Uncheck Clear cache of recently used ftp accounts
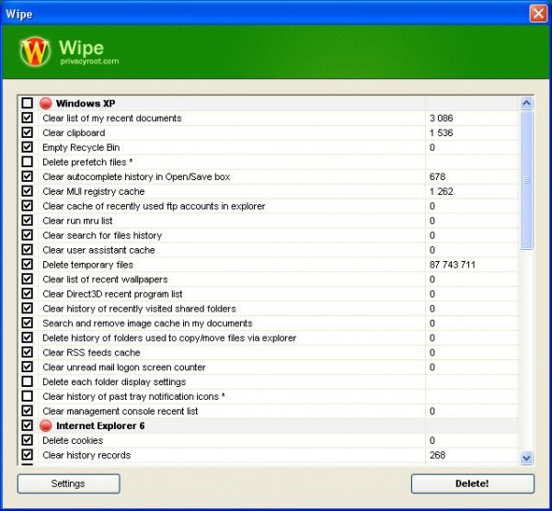 (x=27, y=206)
